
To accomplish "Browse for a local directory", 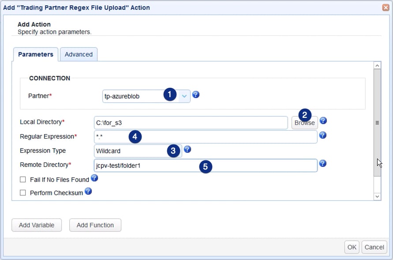I will (x=304, y=123).
